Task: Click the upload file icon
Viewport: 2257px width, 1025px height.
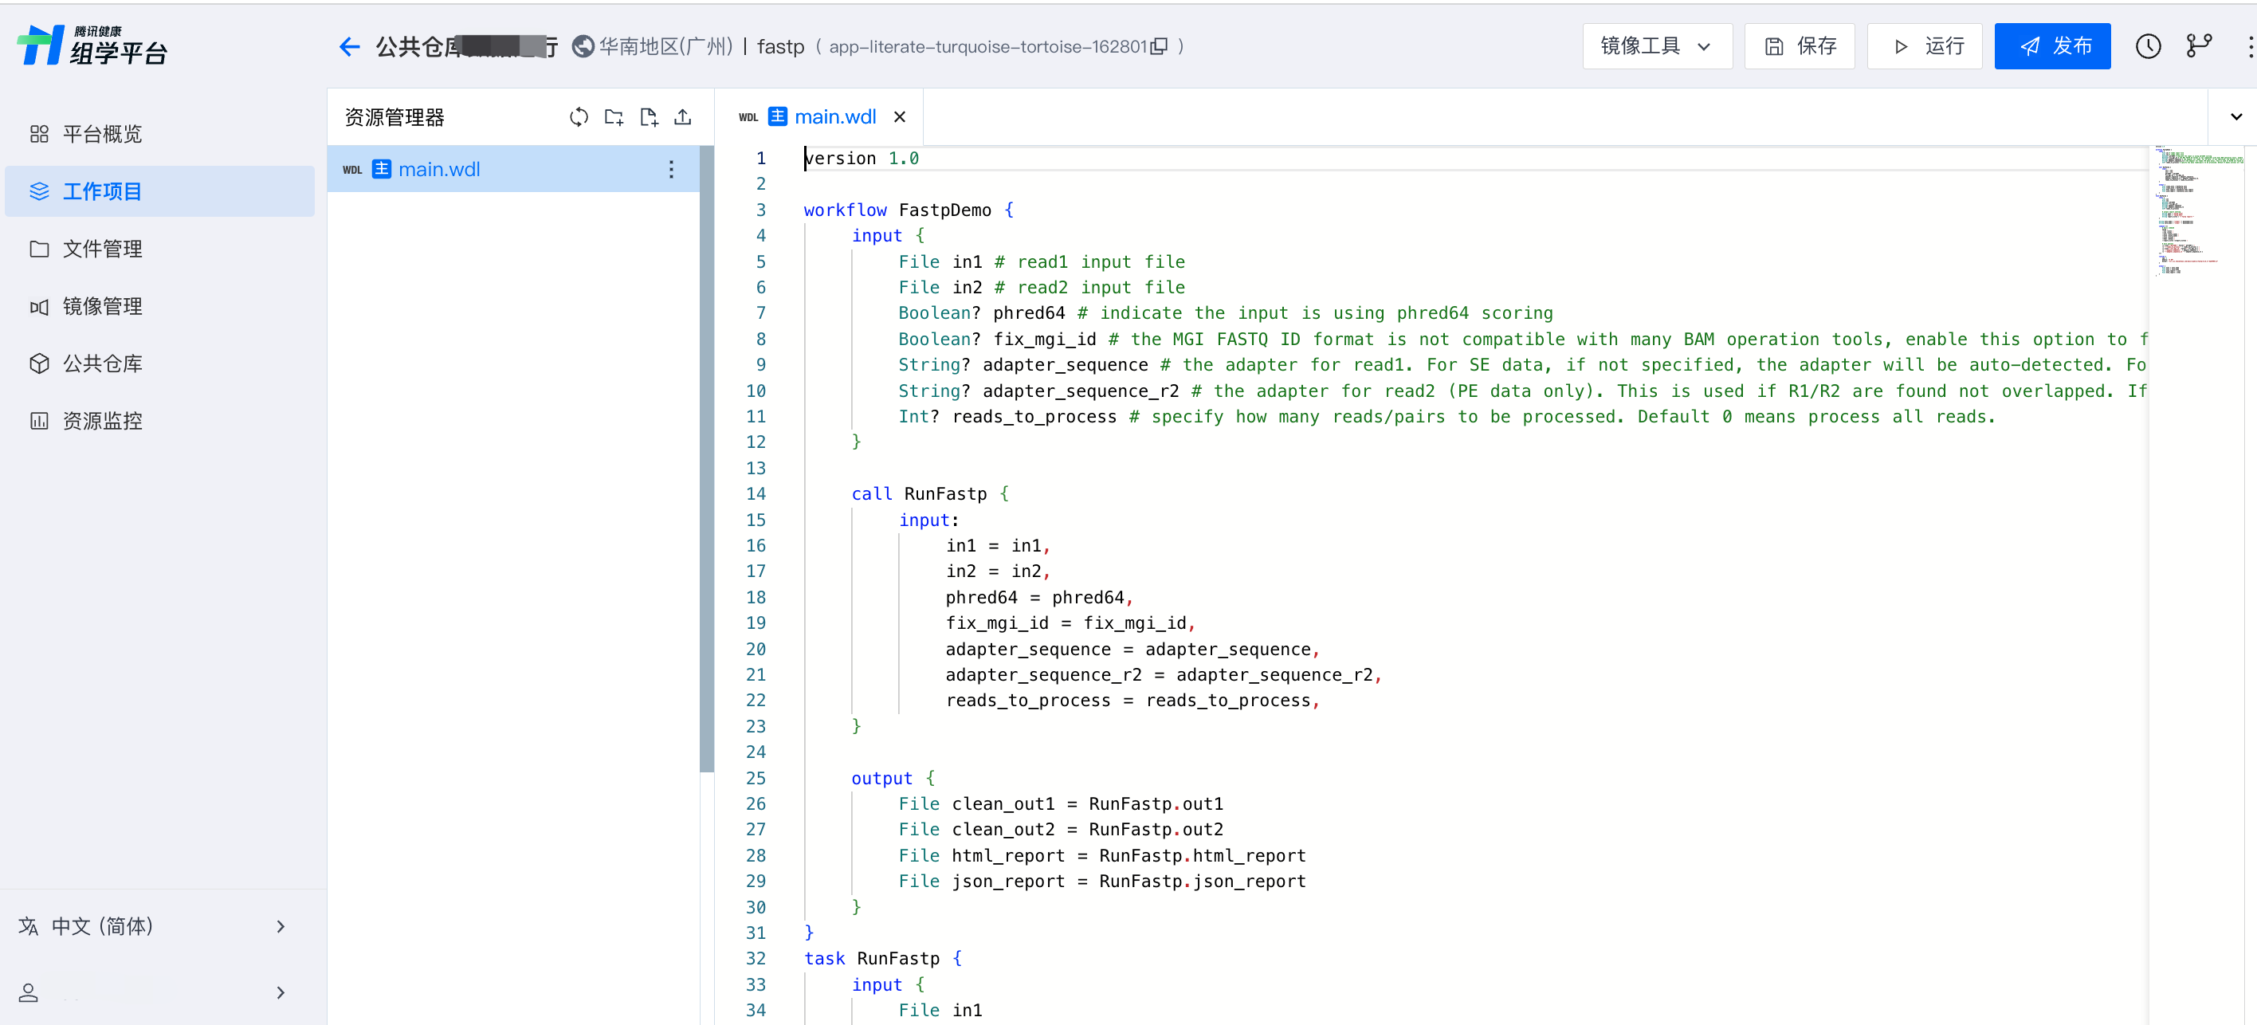Action: click(x=682, y=116)
